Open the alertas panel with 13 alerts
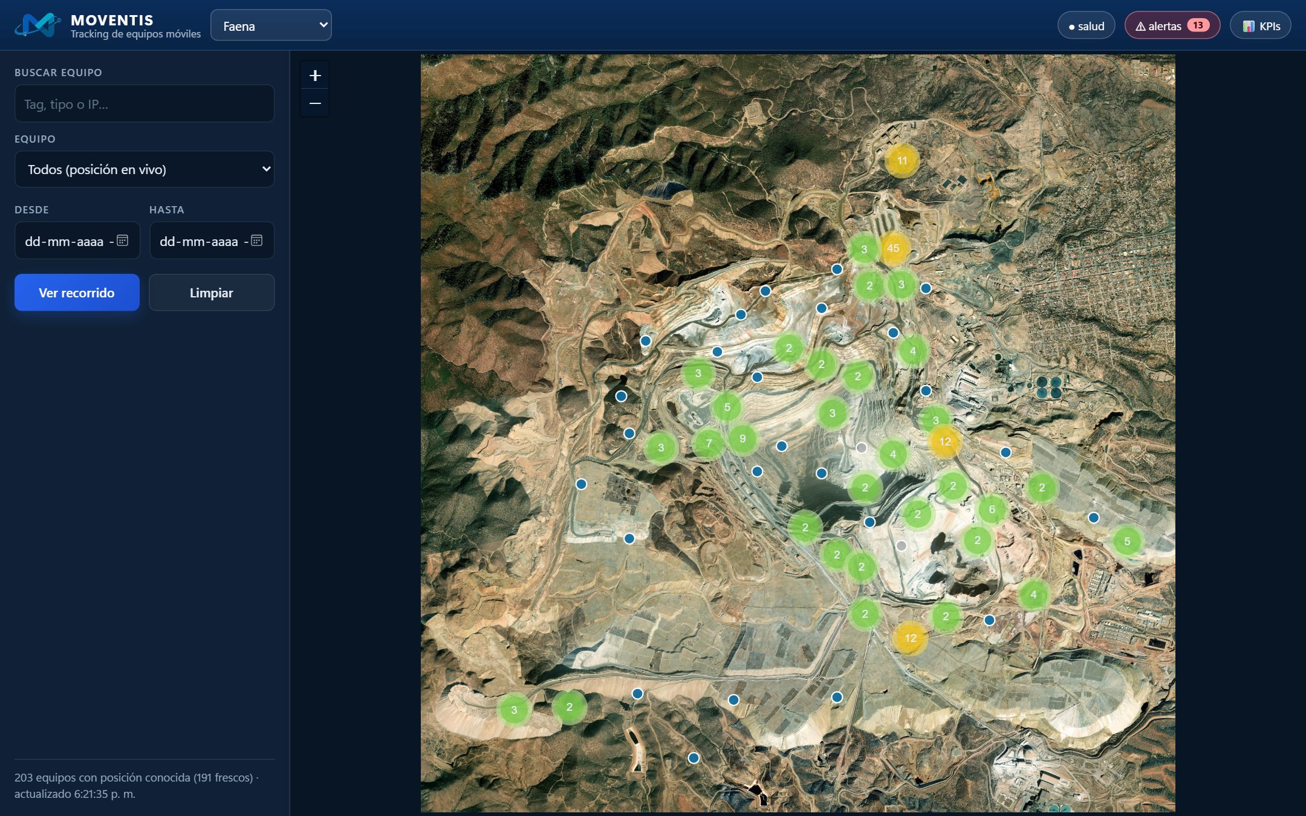The height and width of the screenshot is (816, 1306). pyautogui.click(x=1172, y=26)
